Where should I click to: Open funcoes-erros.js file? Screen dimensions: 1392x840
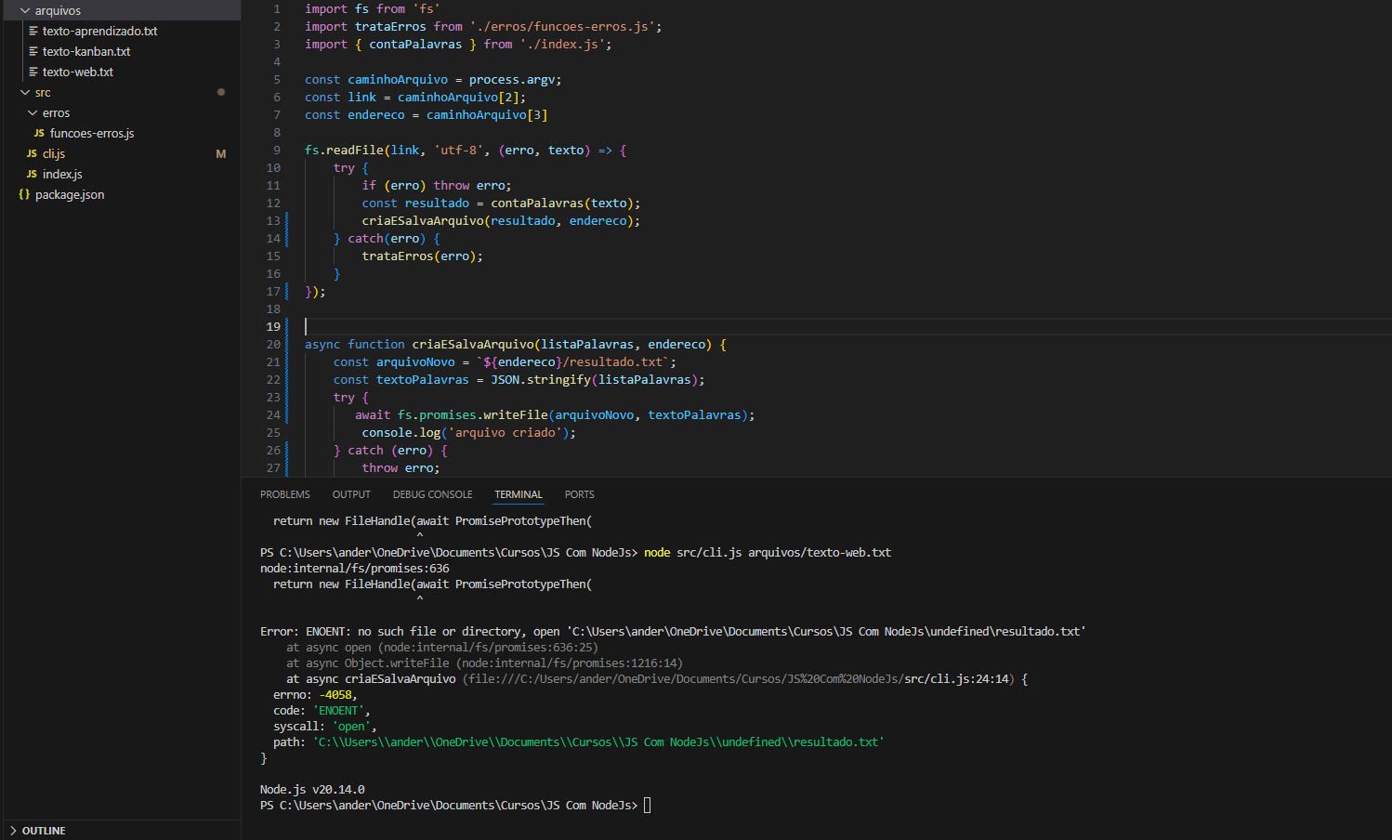point(92,133)
